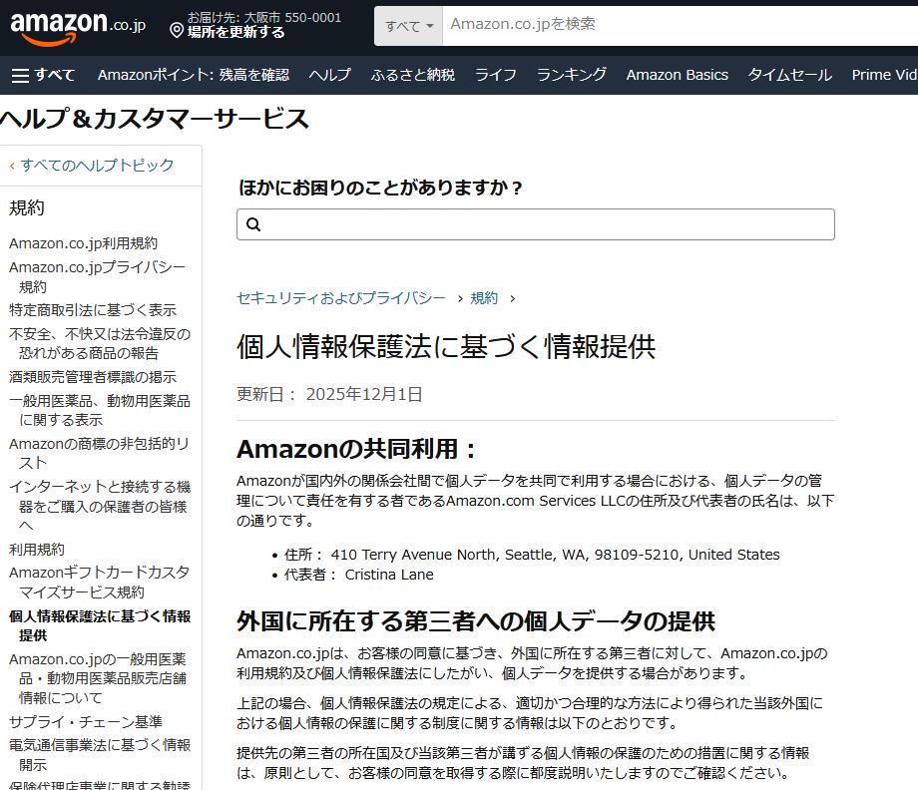Click the セキュリティおよびプライバシー breadcrumb link

tap(339, 298)
